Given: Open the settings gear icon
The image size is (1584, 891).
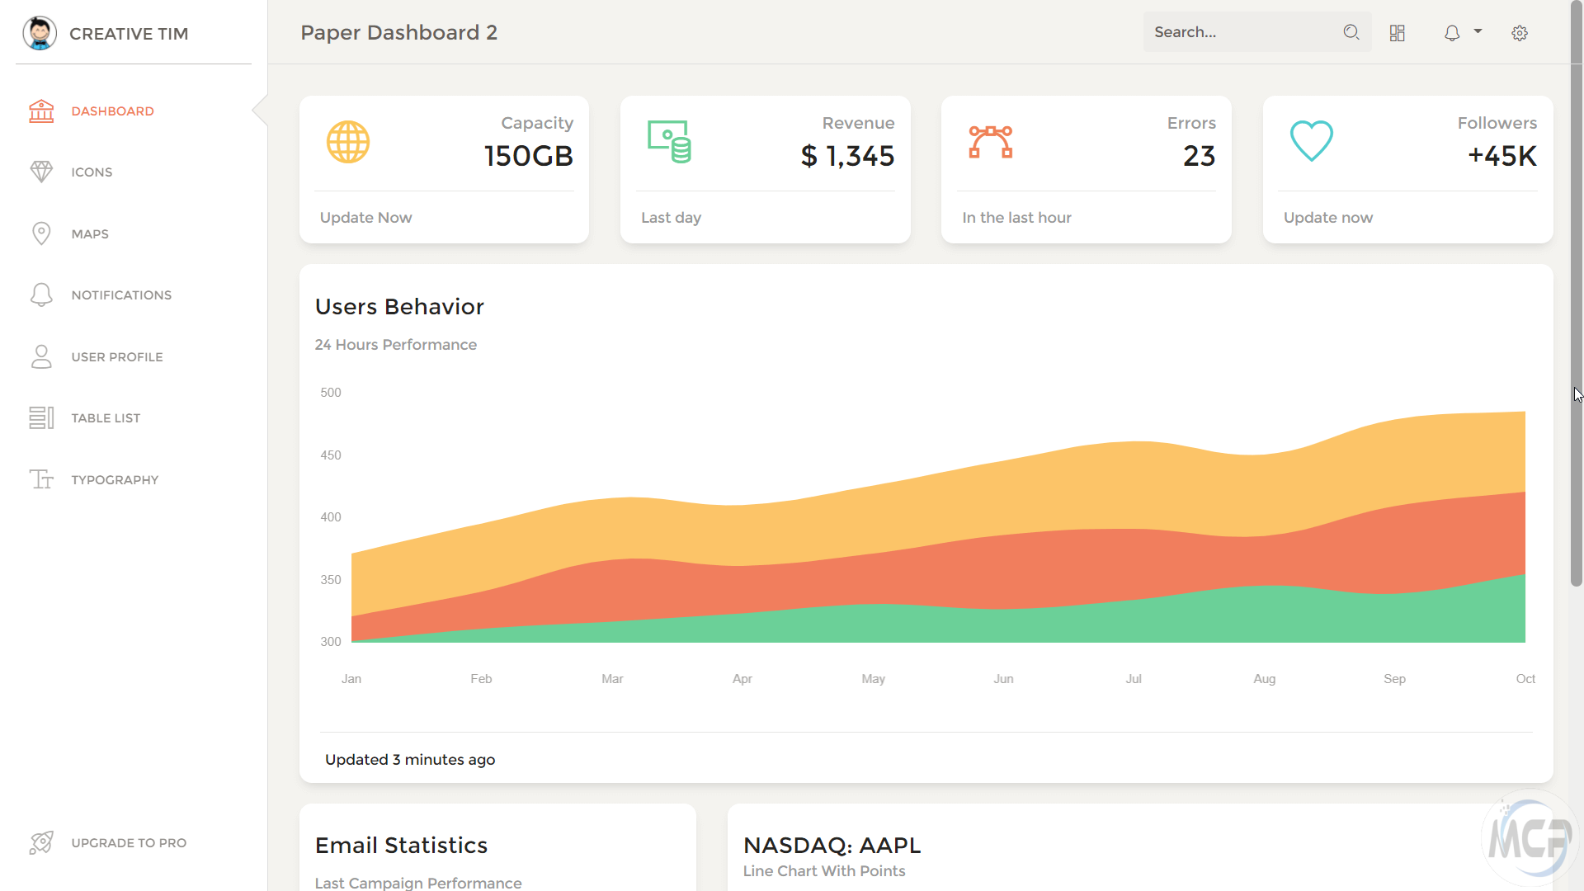Looking at the screenshot, I should click(1520, 33).
